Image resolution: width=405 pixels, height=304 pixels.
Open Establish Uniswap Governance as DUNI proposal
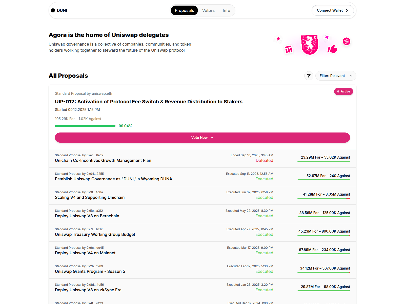(113, 179)
